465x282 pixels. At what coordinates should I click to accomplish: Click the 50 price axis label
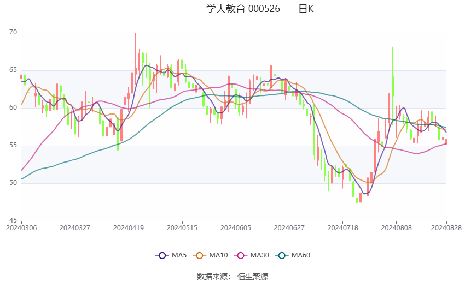click(x=13, y=183)
